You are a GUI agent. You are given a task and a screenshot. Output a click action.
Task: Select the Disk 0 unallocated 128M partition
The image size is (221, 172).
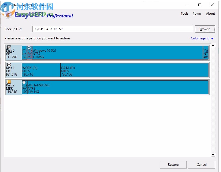click(24, 52)
